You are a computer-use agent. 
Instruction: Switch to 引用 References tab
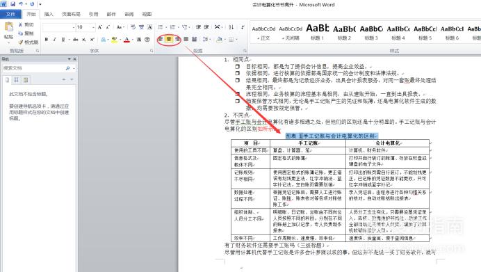(94, 14)
